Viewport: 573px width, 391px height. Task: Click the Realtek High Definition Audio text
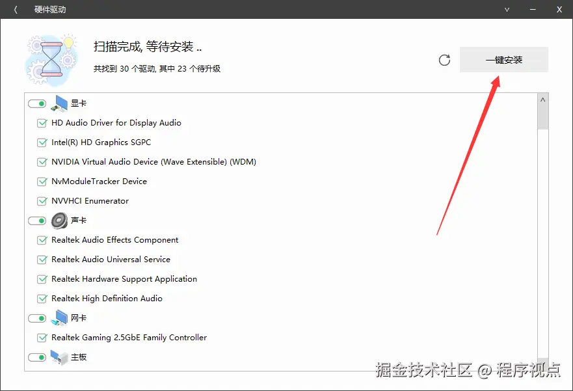pyautogui.click(x=107, y=299)
